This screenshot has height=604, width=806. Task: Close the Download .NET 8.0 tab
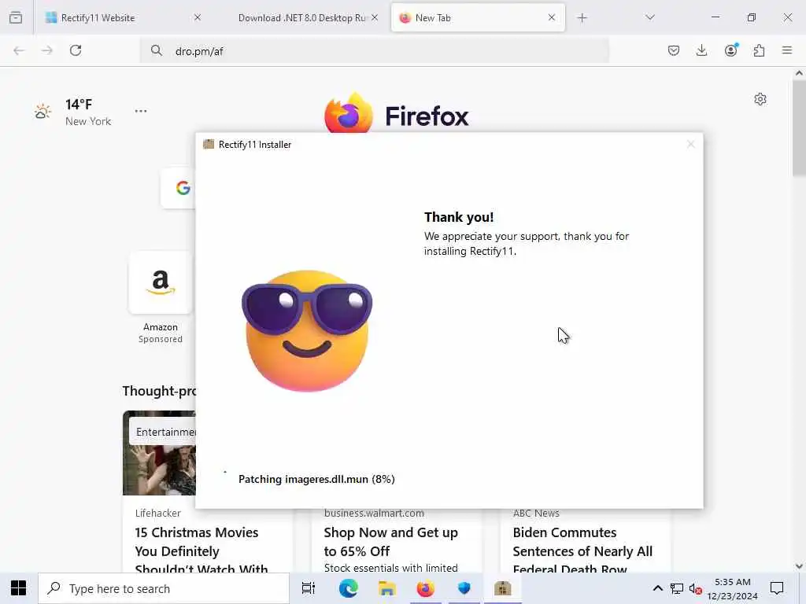[x=375, y=17]
